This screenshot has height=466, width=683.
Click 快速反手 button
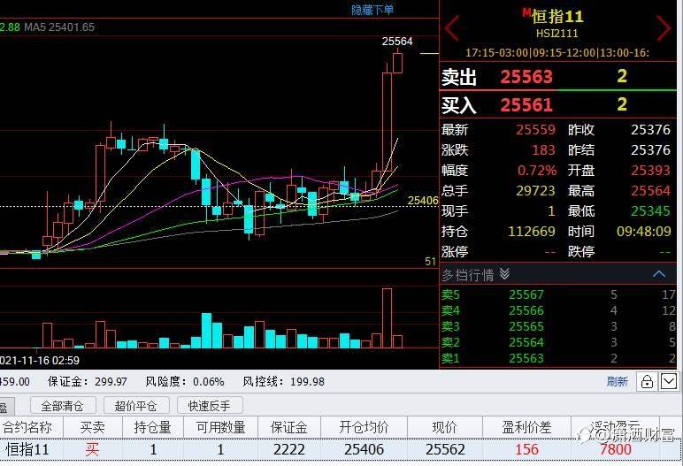point(210,406)
